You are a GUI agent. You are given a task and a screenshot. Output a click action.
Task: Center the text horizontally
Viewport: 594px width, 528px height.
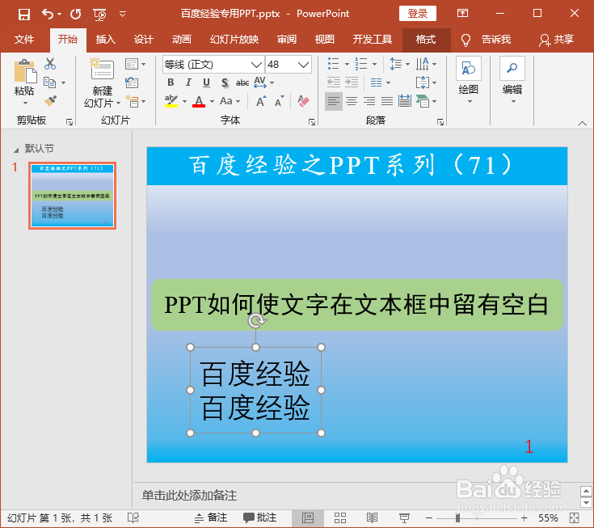point(352,101)
